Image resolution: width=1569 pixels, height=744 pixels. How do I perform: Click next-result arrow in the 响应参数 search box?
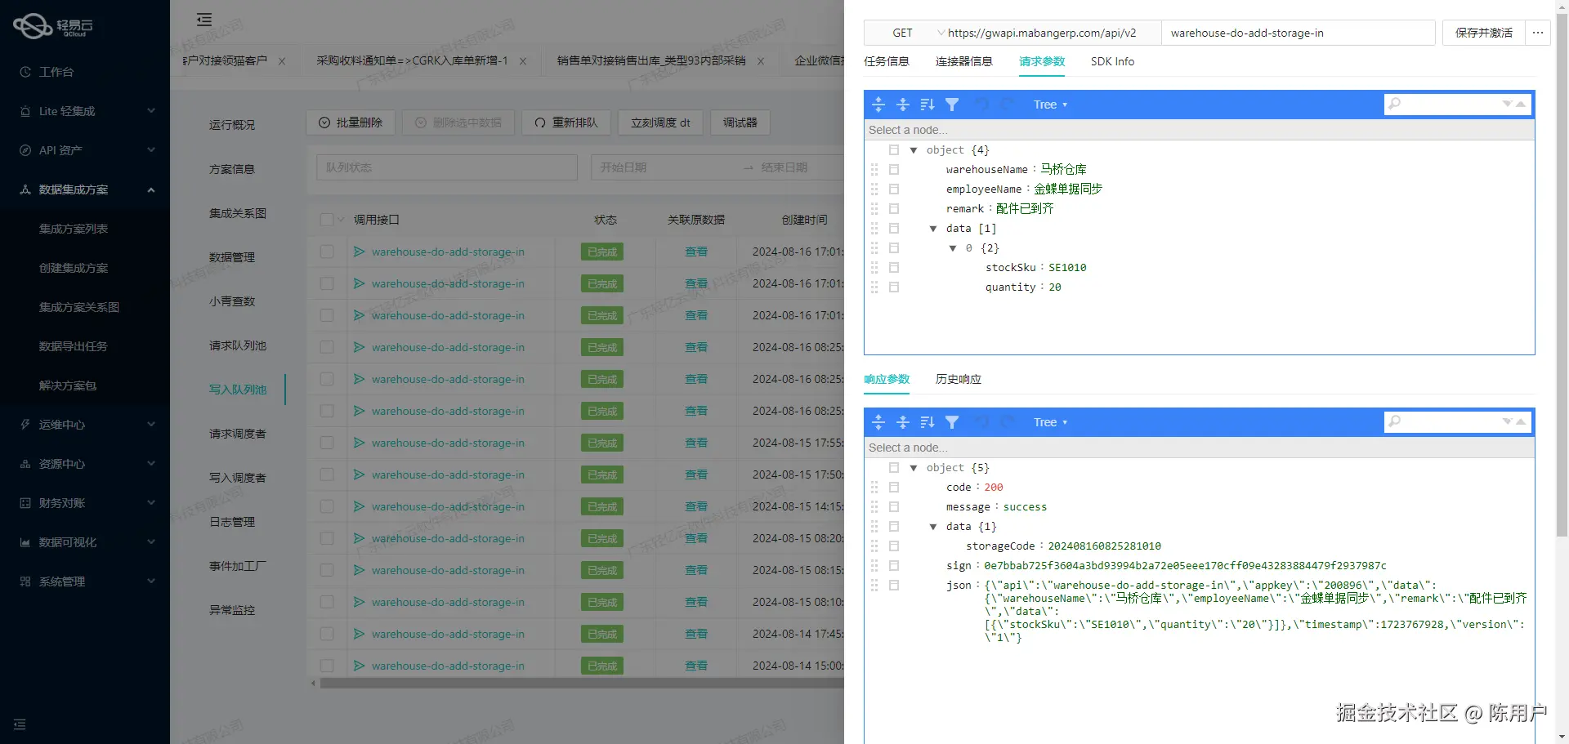pyautogui.click(x=1507, y=422)
